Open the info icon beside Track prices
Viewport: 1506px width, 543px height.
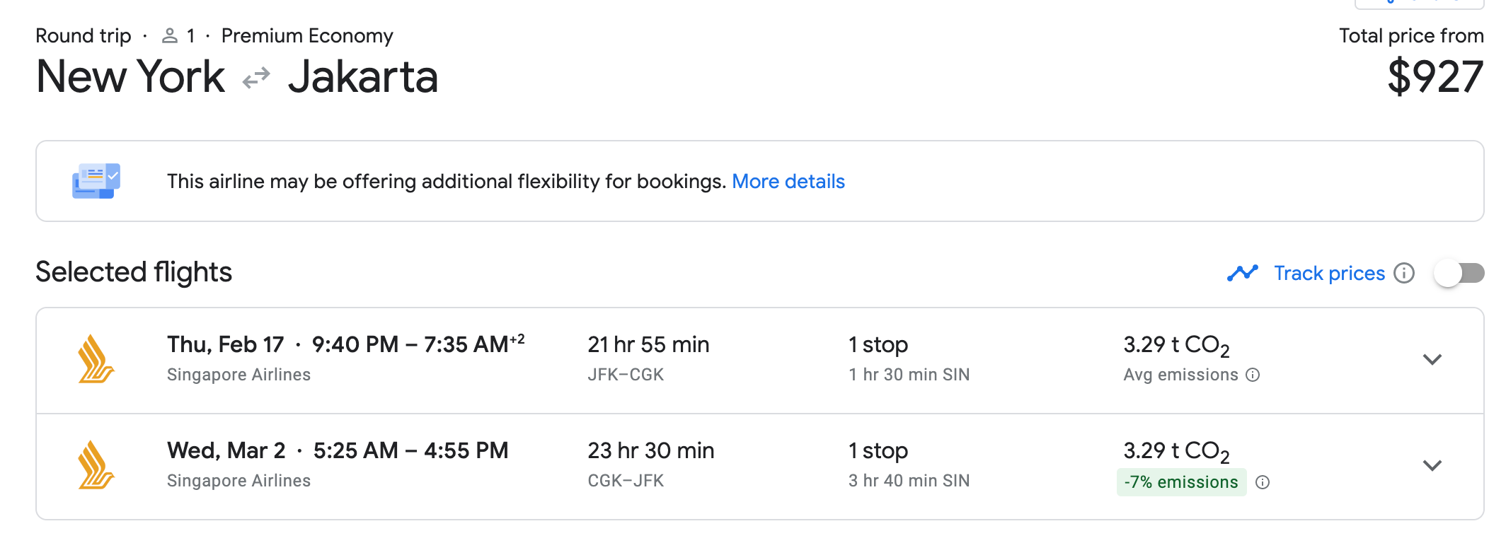[x=1404, y=273]
